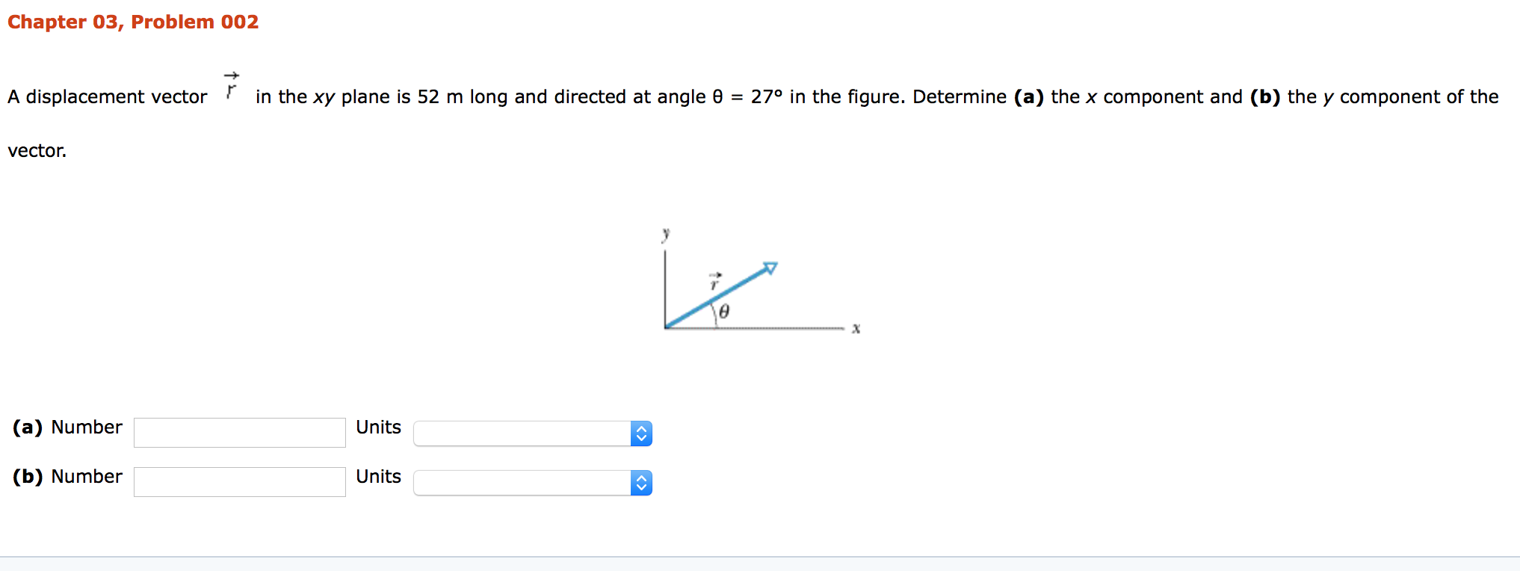This screenshot has height=571, width=1520.
Task: Click the vector r symbol in the problem text
Action: tap(230, 88)
